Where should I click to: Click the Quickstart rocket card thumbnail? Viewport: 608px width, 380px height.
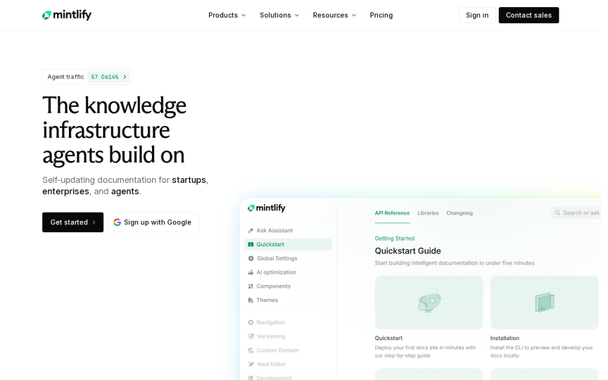point(429,302)
